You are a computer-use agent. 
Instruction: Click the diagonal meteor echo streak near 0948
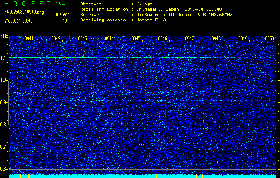click(x=207, y=128)
